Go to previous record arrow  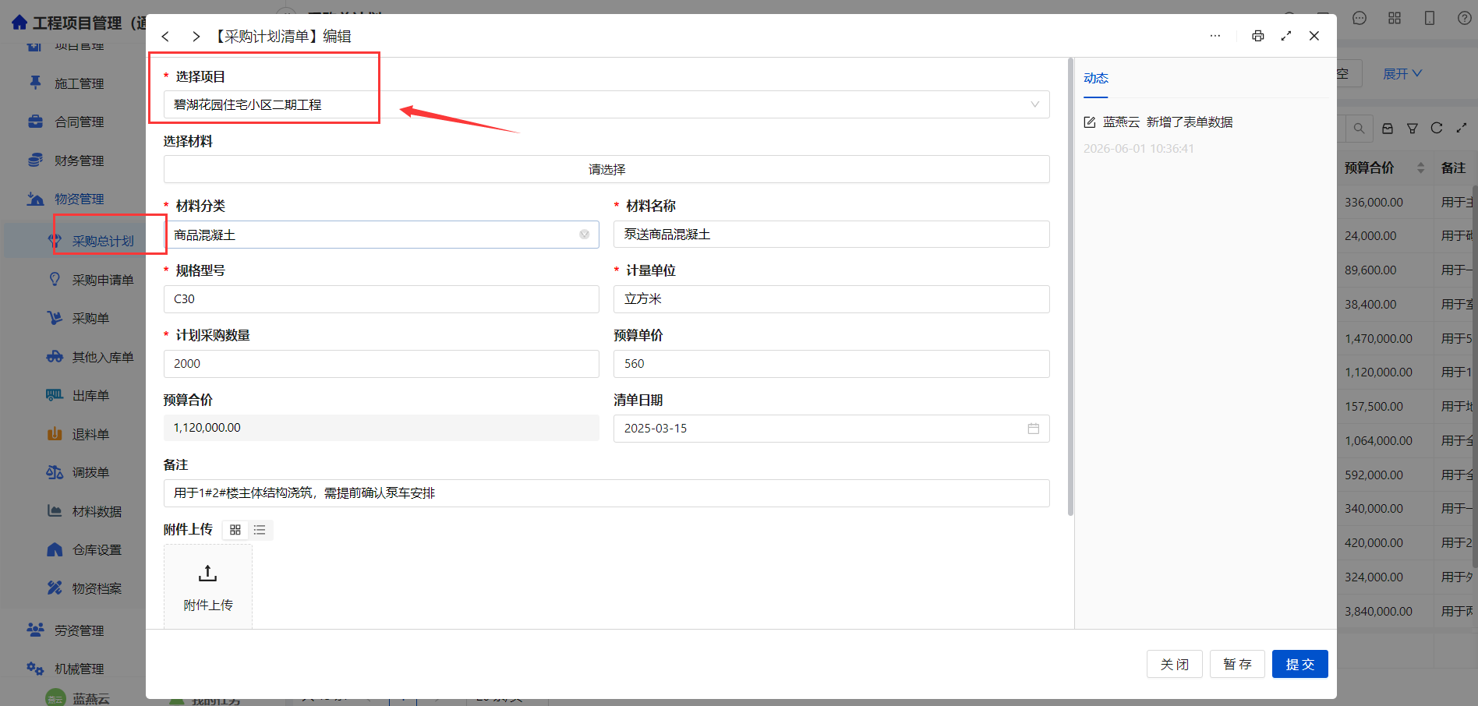point(165,37)
